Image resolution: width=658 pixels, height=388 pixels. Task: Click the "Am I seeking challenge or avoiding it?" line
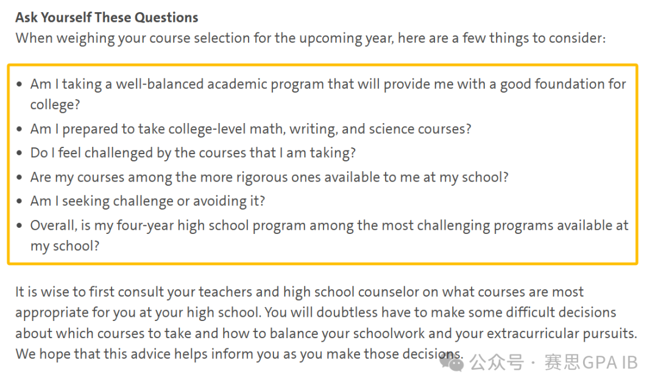click(x=147, y=201)
